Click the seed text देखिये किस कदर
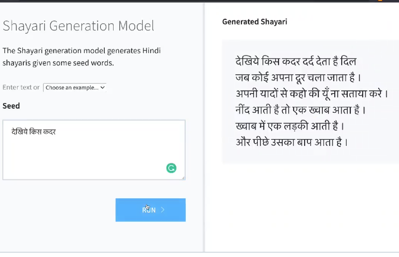The image size is (399, 257). pyautogui.click(x=33, y=132)
